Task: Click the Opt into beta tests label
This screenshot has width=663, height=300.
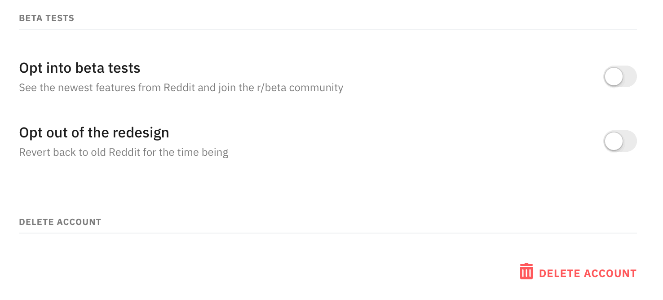Action: (x=80, y=68)
